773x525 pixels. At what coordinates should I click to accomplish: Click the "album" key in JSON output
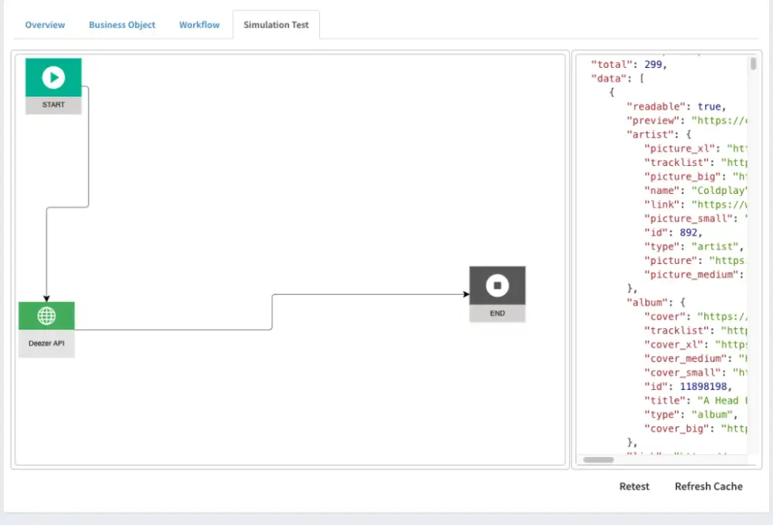coord(645,302)
